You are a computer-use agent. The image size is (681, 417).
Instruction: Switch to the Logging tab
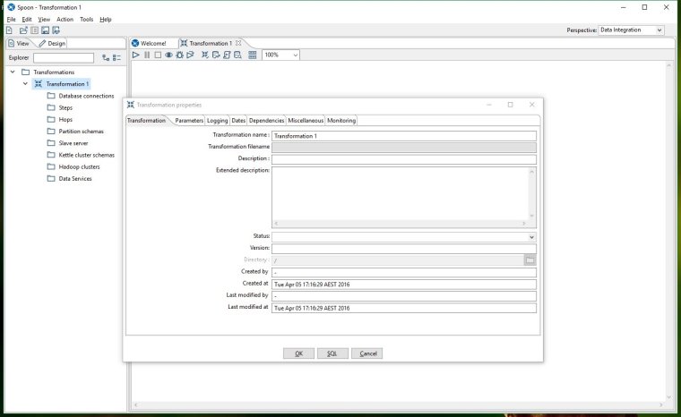218,120
